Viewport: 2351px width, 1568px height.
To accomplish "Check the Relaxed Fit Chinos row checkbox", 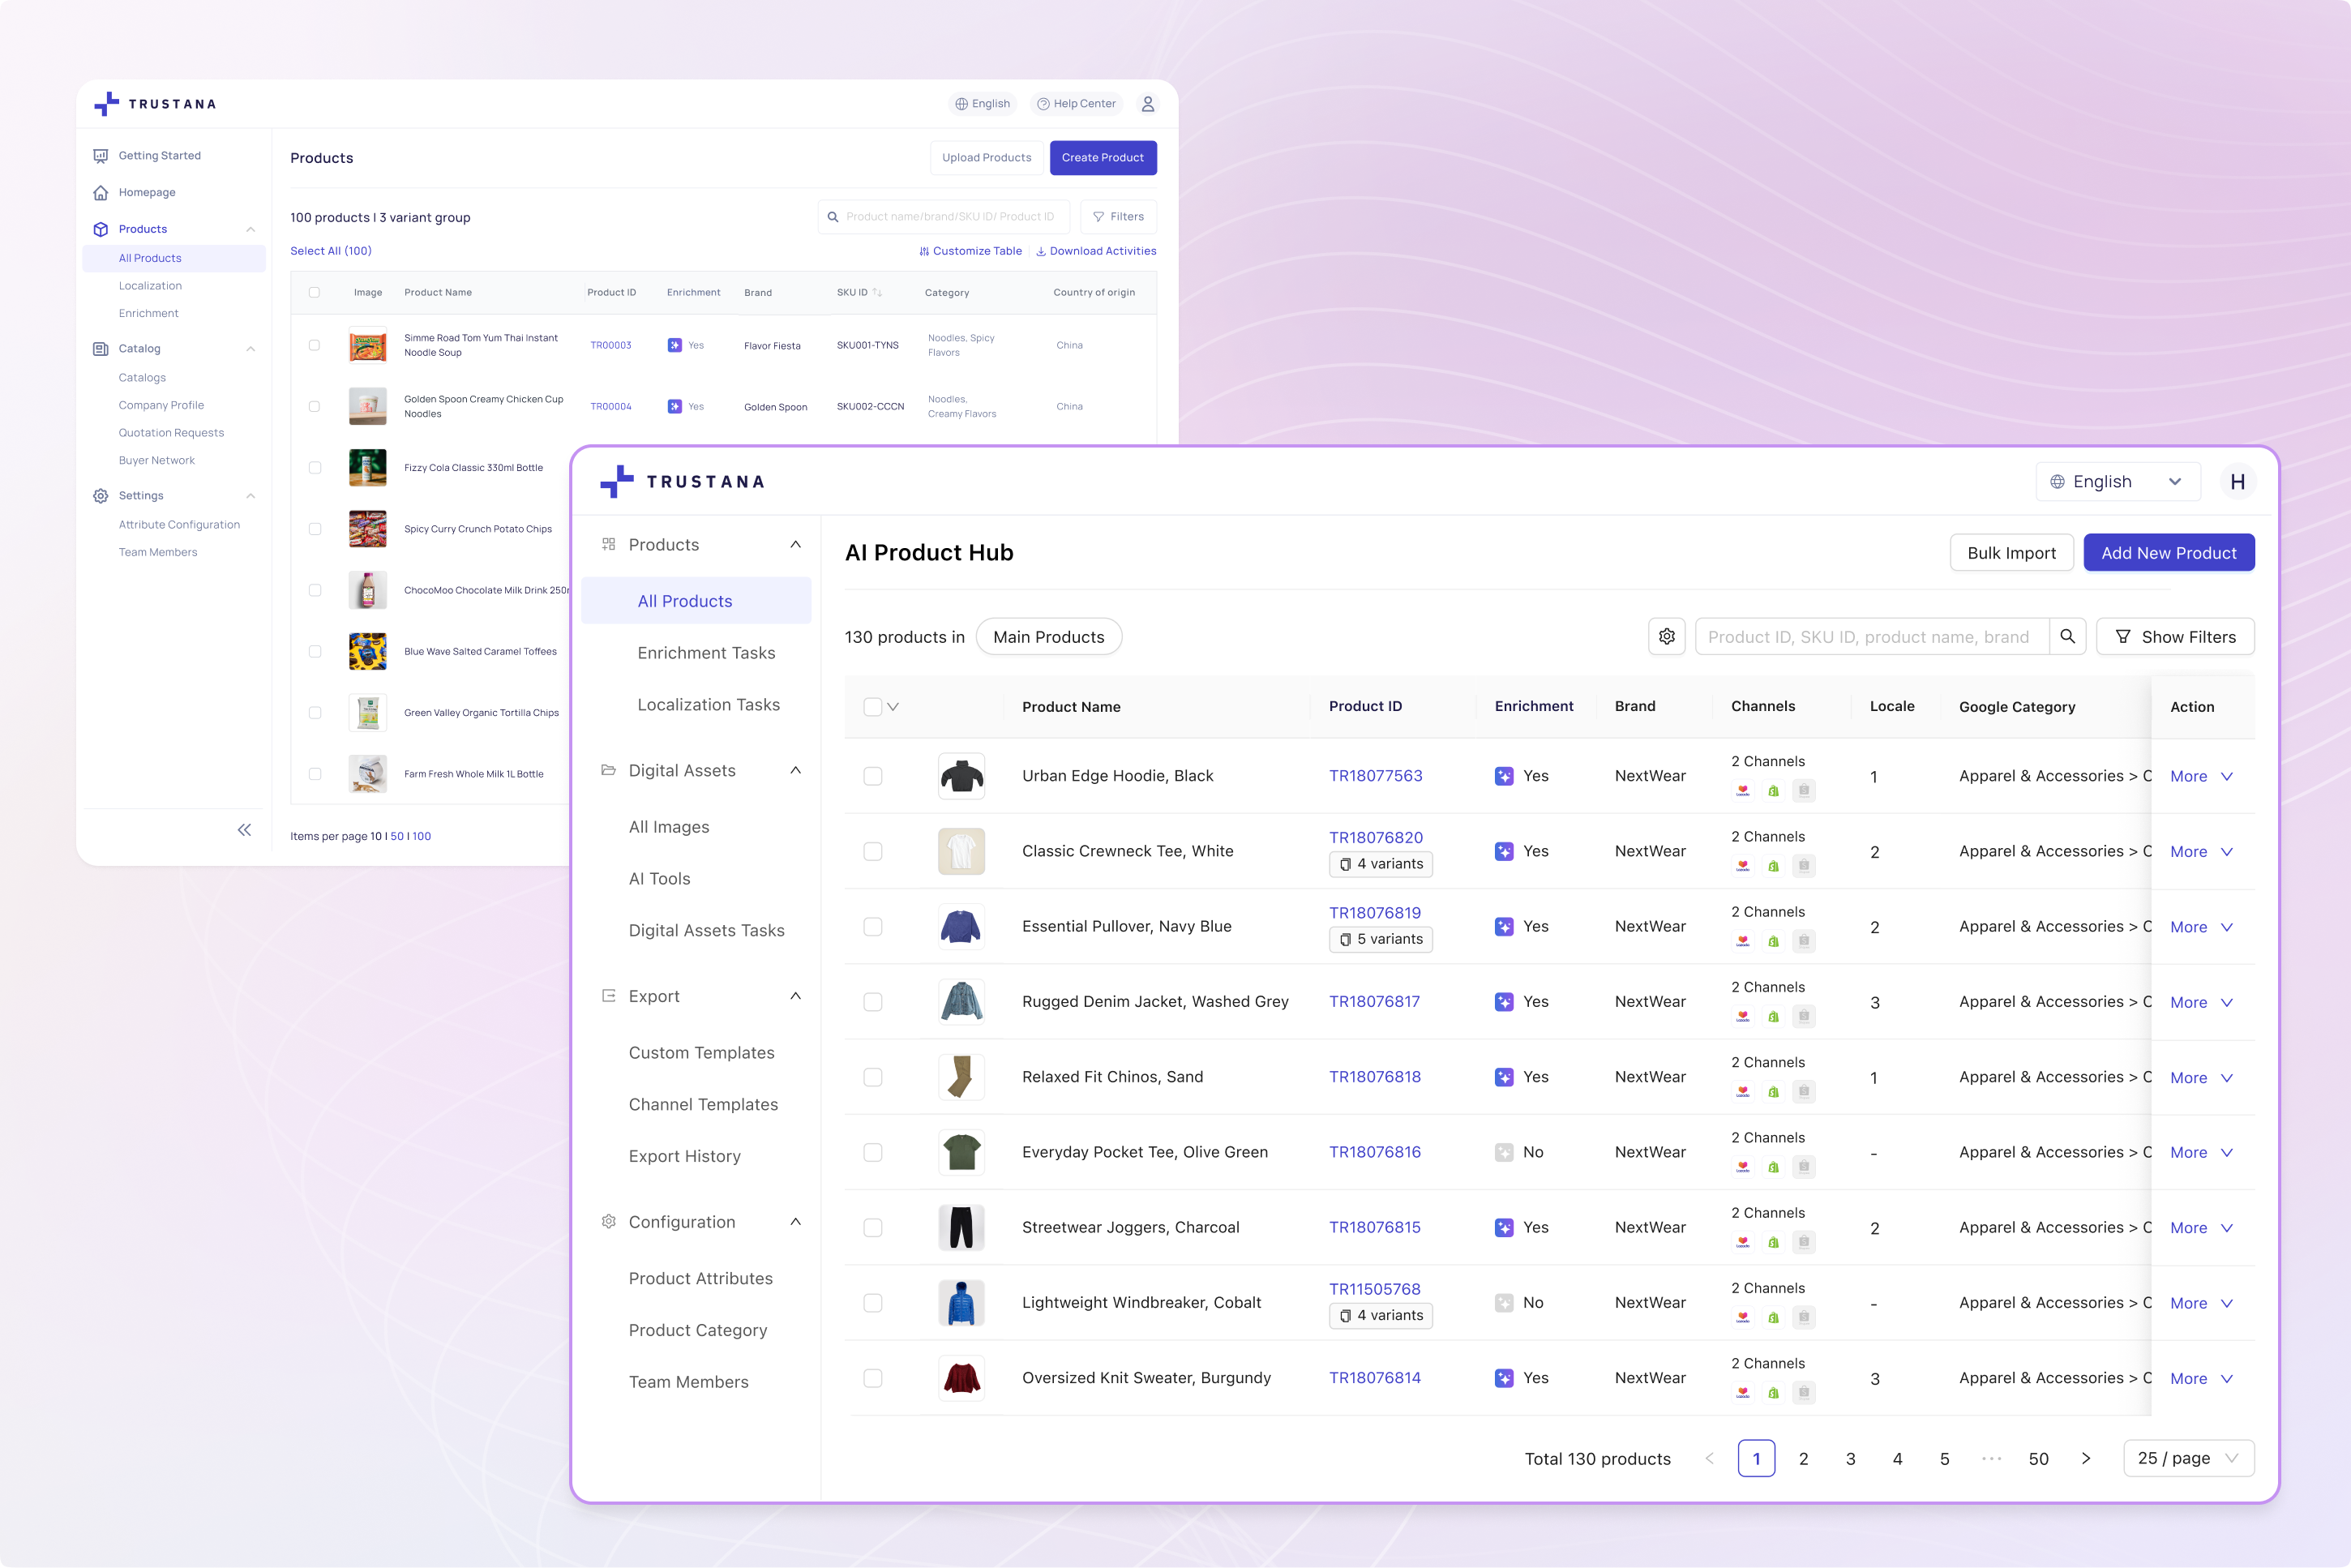I will [x=872, y=1077].
